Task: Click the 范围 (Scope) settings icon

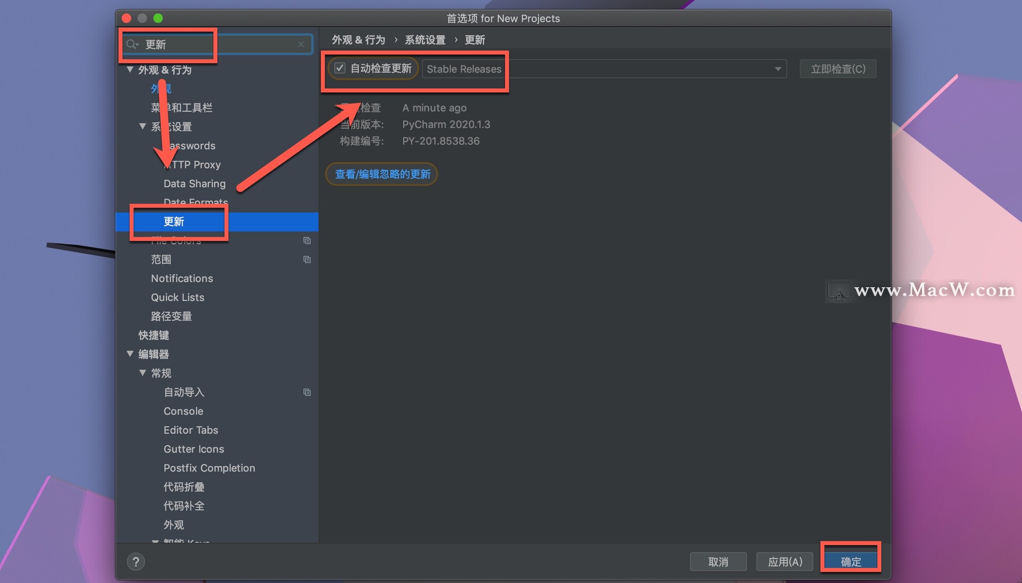Action: point(309,259)
